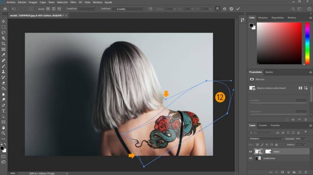Screen dimensions: 313x175
Task: Select the model photo layer thumbnail
Action: coord(258,158)
